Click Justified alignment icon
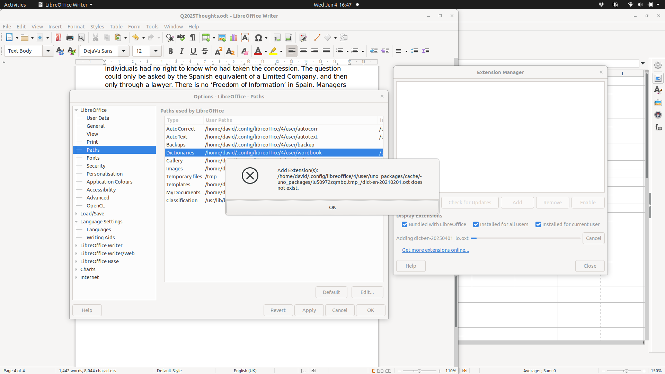 coord(326,51)
